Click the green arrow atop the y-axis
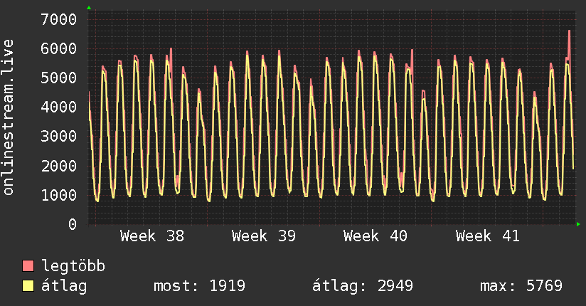586x306 pixels. click(x=89, y=8)
